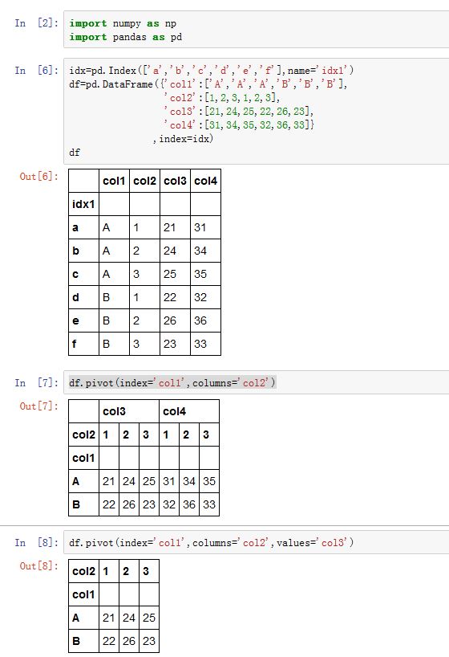Screen dimensions: 449x657
Task: Select the In [2] prompt label
Action: 36,23
